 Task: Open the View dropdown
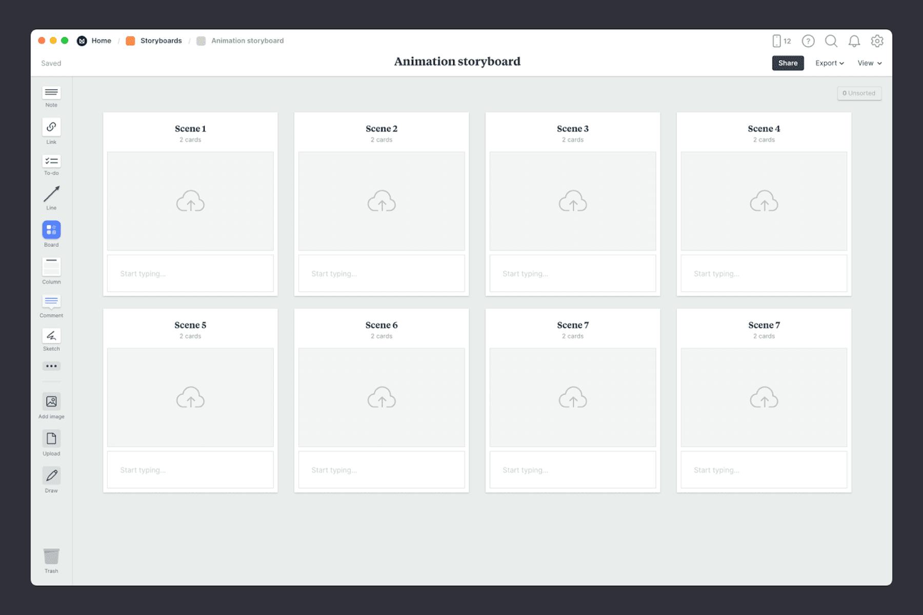tap(869, 63)
